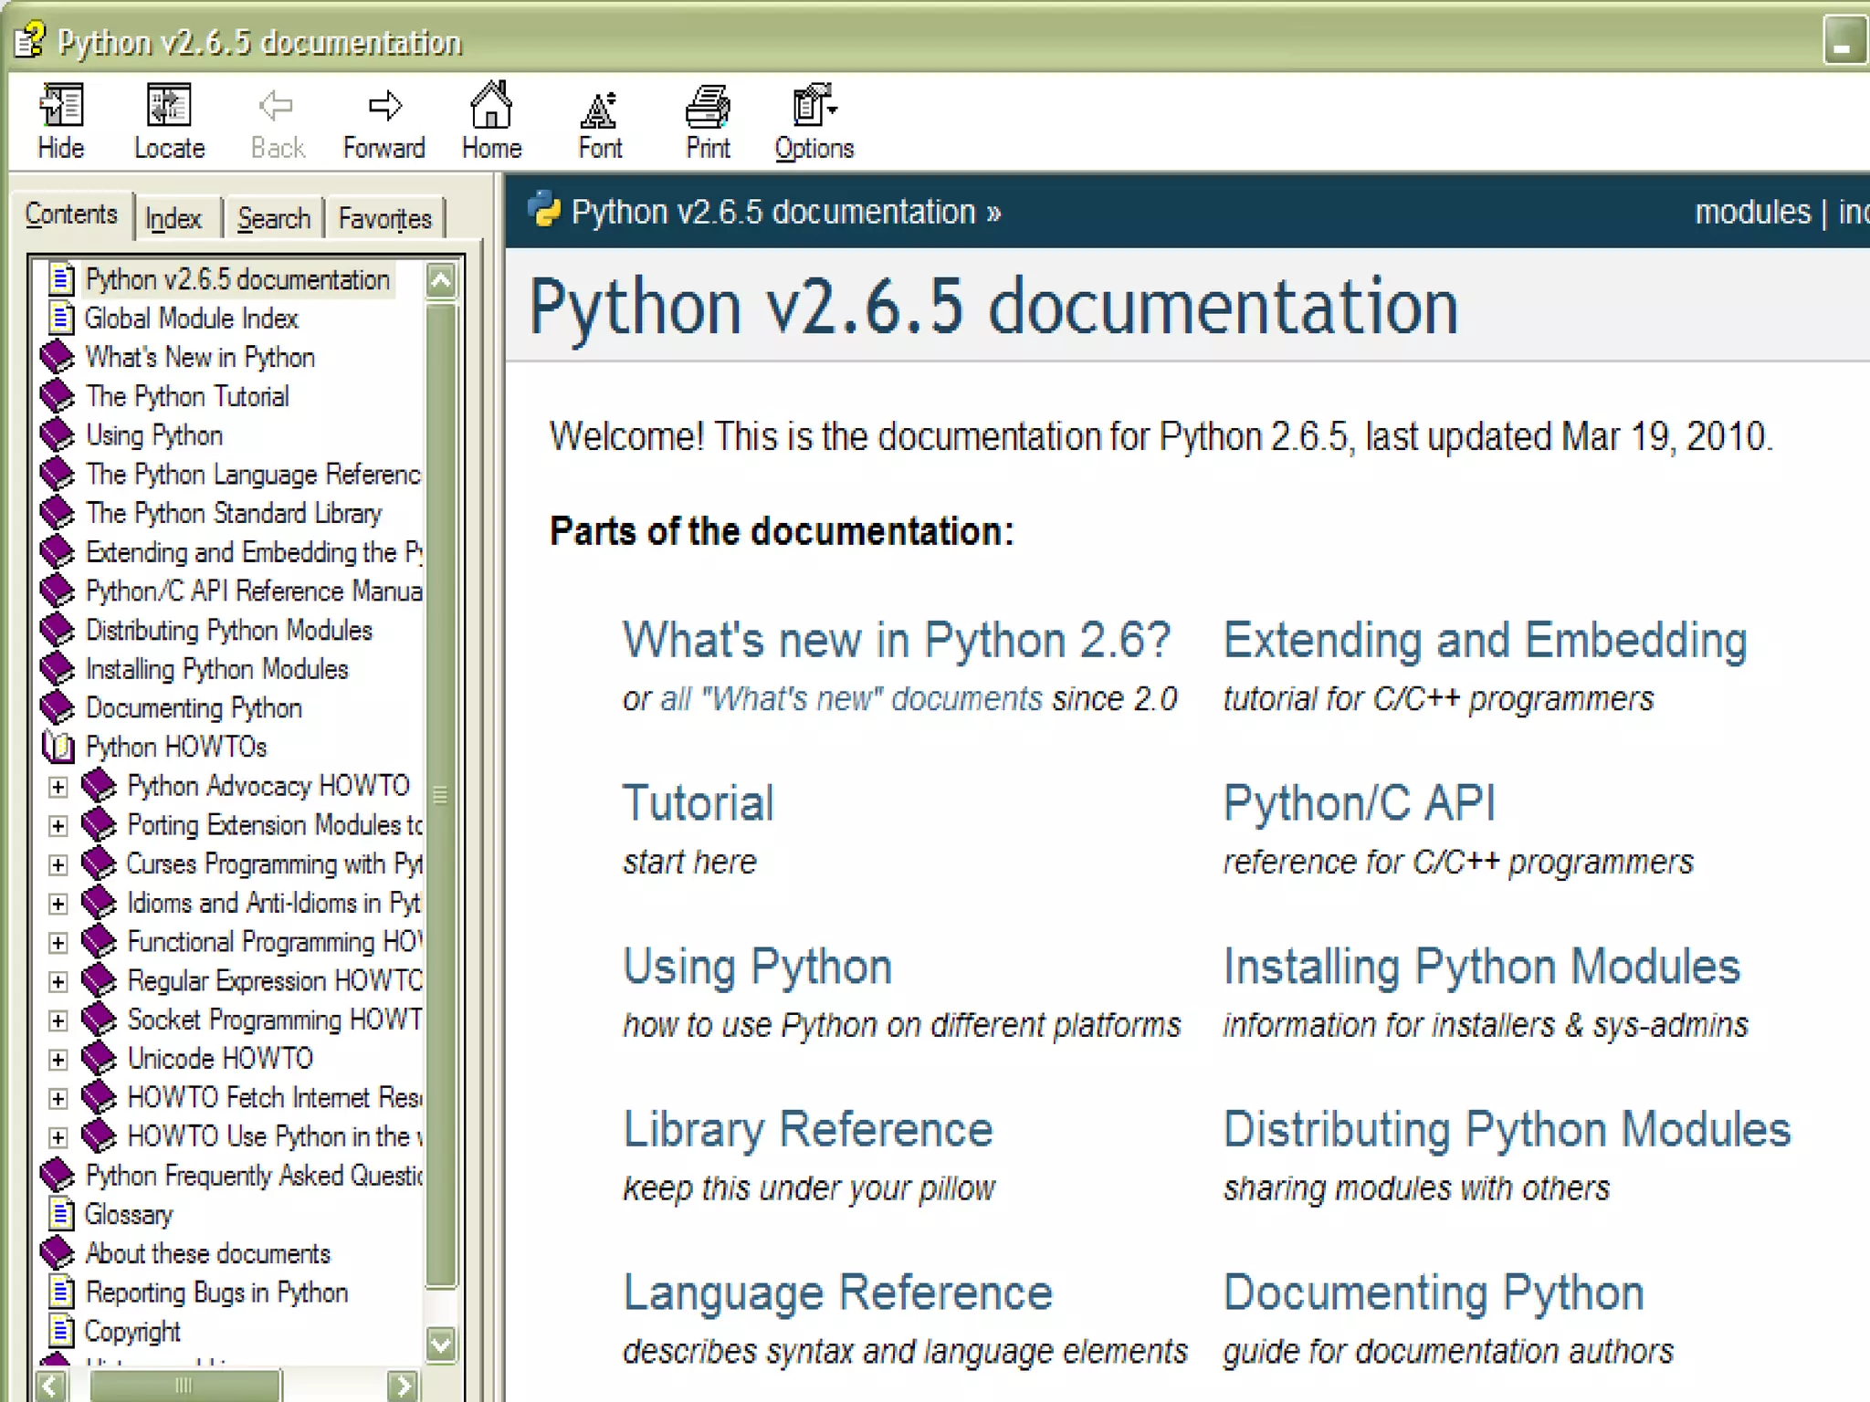Expand the Regular Expression HOWTO node

[x=58, y=981]
